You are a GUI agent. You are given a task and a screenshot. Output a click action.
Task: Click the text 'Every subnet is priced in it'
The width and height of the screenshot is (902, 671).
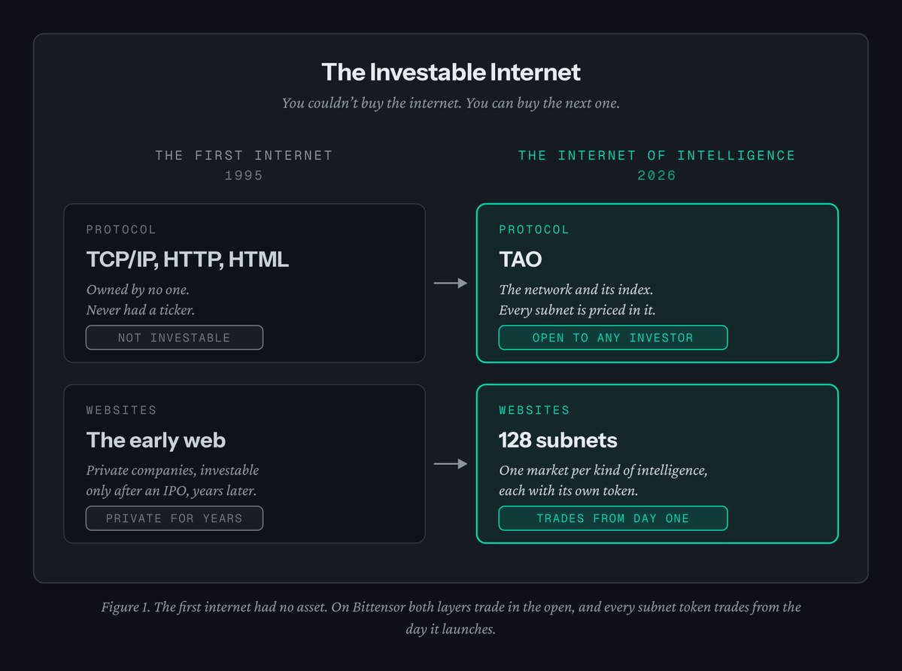click(x=577, y=310)
